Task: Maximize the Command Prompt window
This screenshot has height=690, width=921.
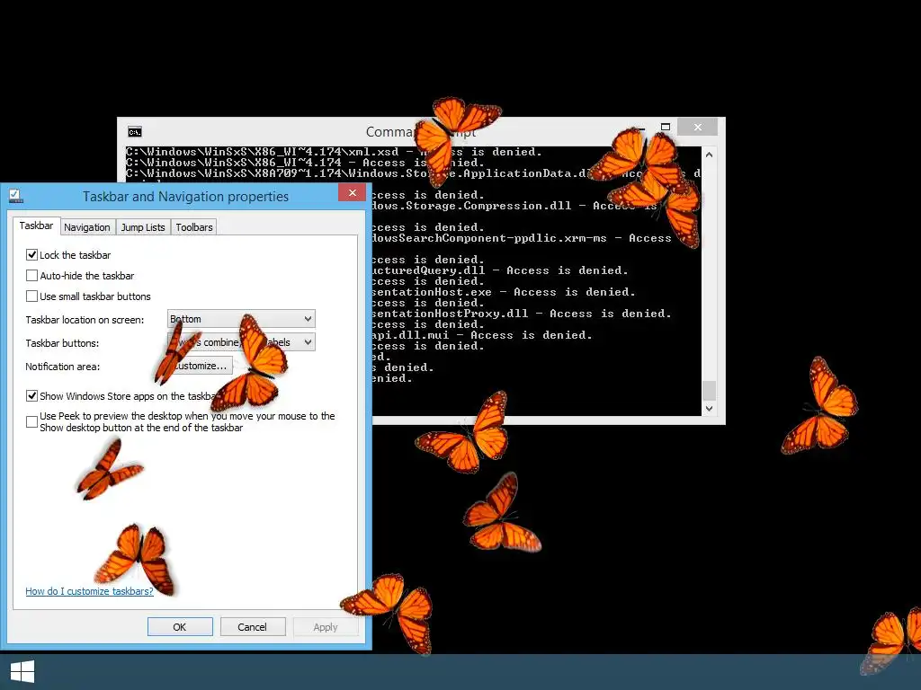Action: click(x=666, y=127)
